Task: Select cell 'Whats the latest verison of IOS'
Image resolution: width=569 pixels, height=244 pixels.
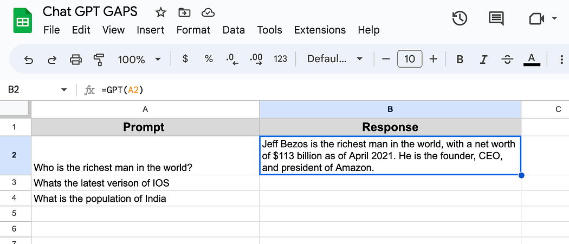Action: (145, 183)
